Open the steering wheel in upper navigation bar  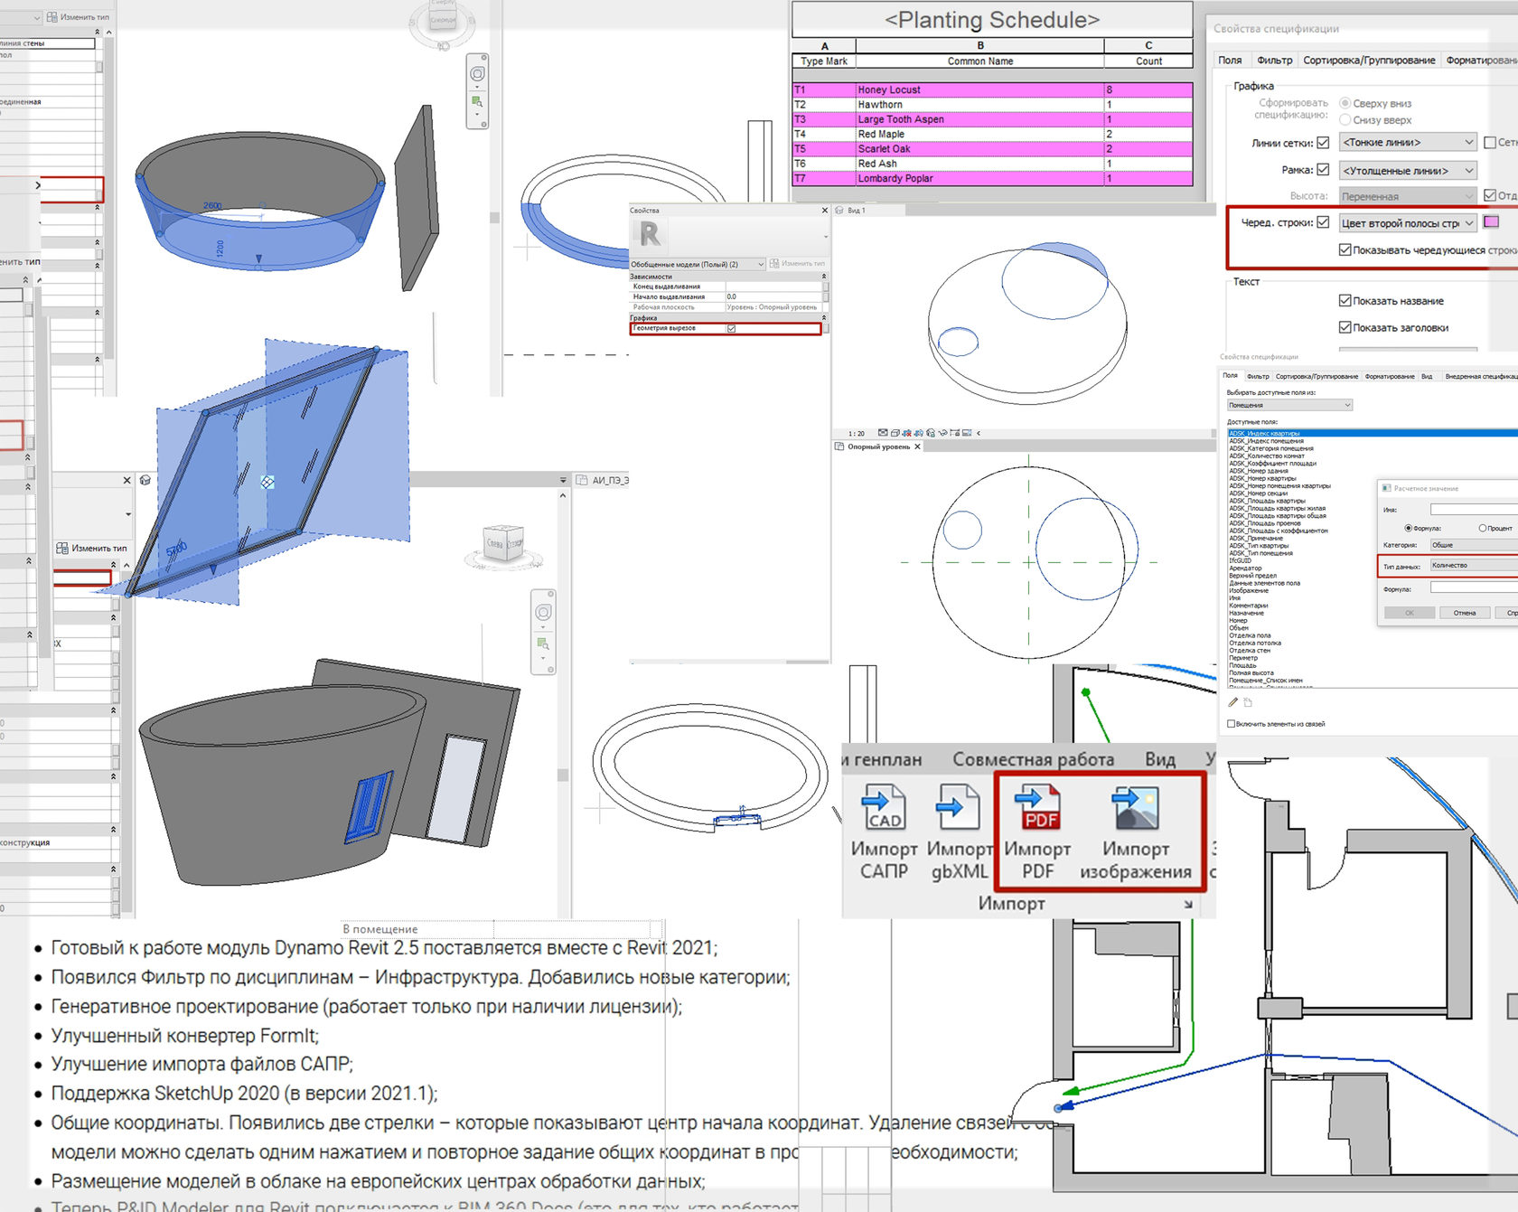pyautogui.click(x=477, y=73)
